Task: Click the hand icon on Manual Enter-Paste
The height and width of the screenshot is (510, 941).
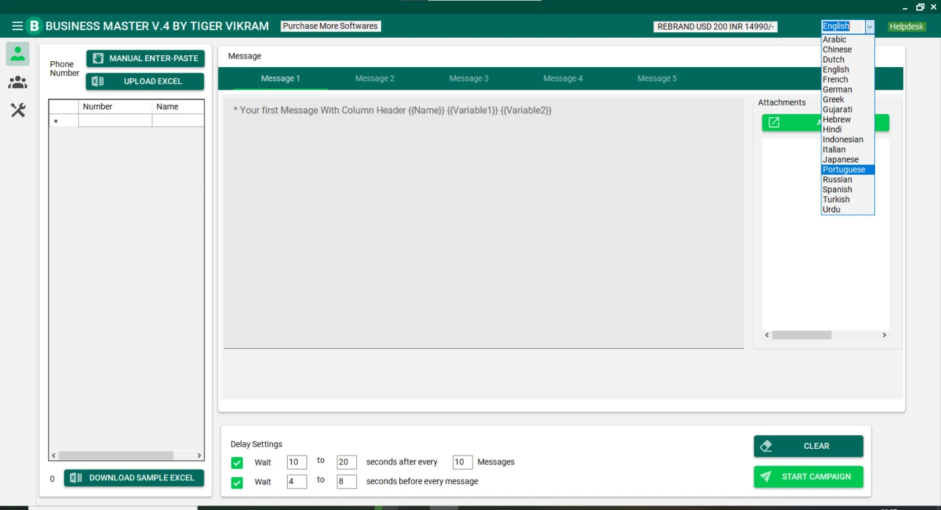Action: 98,58
